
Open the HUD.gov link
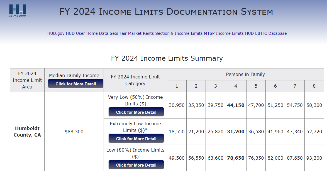56,33
